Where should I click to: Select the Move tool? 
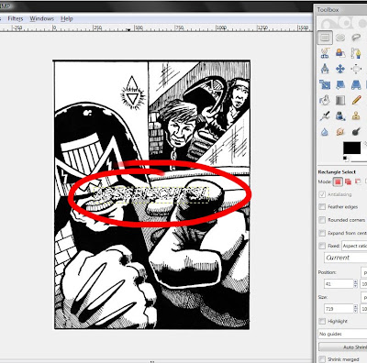[x=340, y=69]
